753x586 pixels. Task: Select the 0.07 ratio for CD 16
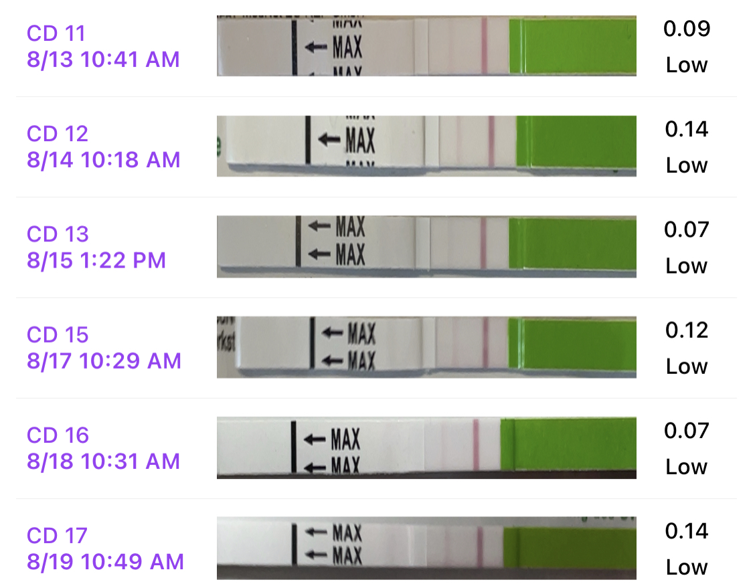tap(687, 431)
